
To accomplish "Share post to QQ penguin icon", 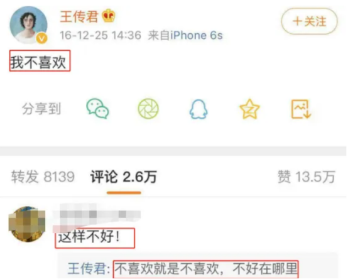I will coord(198,109).
